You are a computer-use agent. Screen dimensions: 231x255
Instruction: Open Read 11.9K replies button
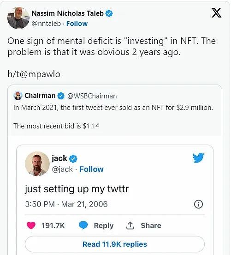pos(115,244)
